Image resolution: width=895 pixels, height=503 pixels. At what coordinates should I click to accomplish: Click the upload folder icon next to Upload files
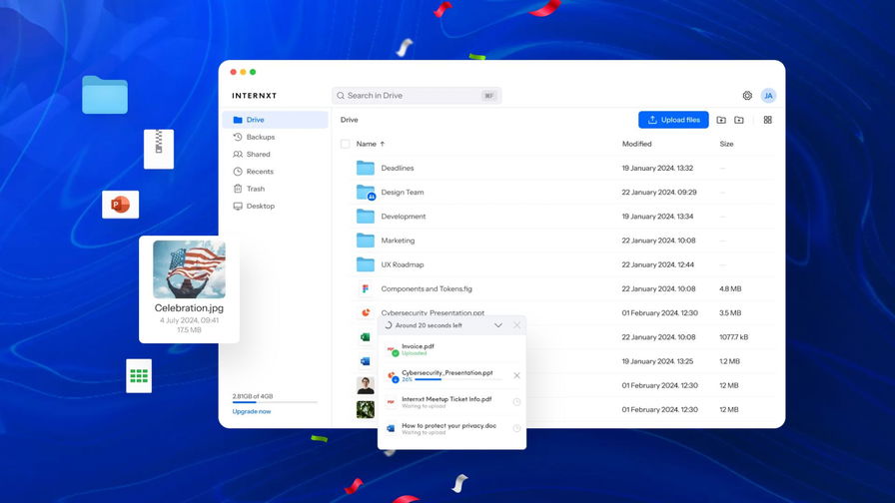(x=721, y=120)
